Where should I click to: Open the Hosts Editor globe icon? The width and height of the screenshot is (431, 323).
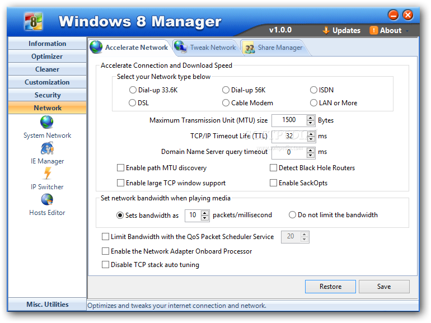47,200
